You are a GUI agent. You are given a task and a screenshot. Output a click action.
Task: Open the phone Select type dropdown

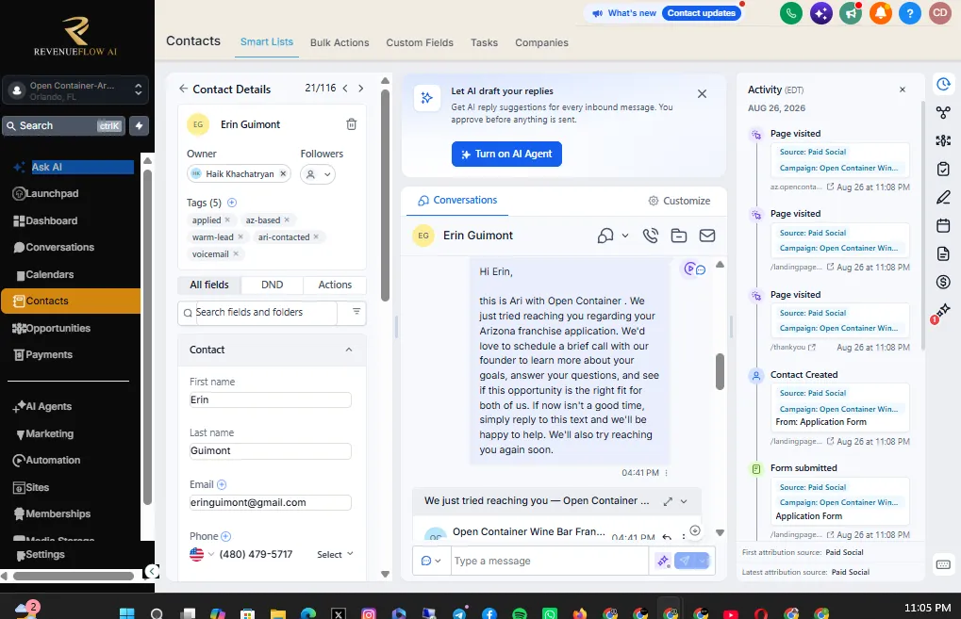[335, 554]
